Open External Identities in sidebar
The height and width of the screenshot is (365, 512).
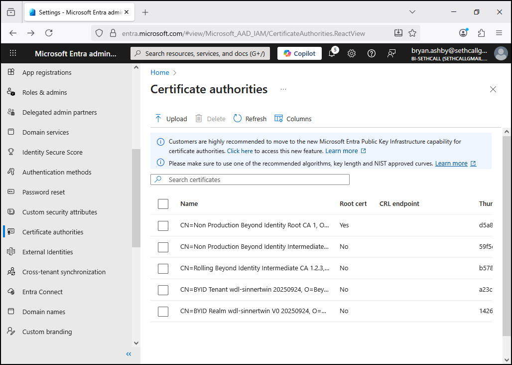pyautogui.click(x=47, y=252)
